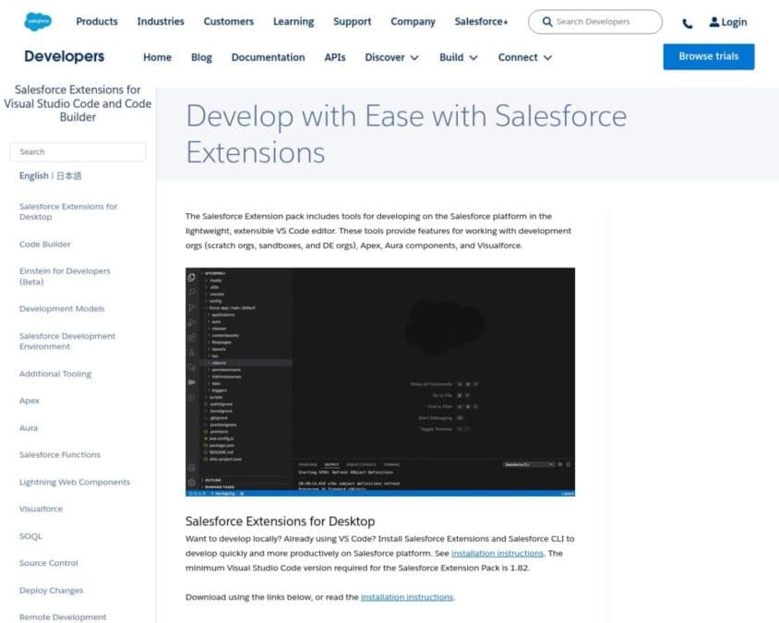Click the search magnifier icon

[547, 22]
